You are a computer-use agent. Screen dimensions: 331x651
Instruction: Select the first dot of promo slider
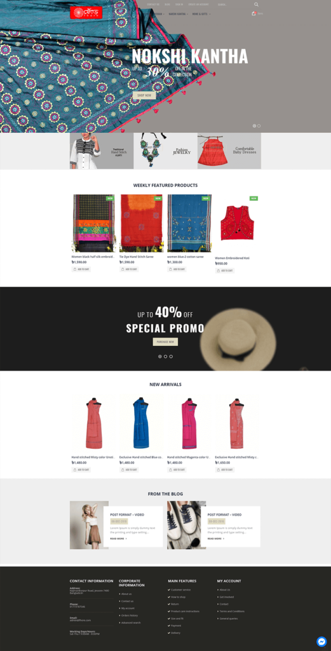pyautogui.click(x=159, y=356)
